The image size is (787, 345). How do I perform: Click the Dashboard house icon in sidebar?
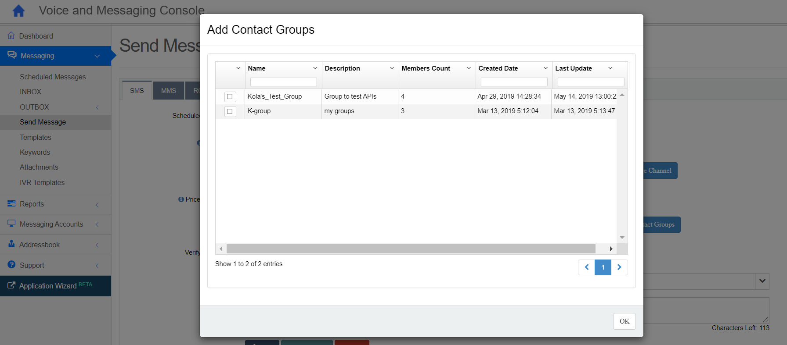11,36
